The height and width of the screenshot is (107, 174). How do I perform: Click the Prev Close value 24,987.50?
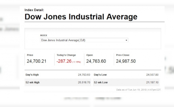[x=126, y=61]
